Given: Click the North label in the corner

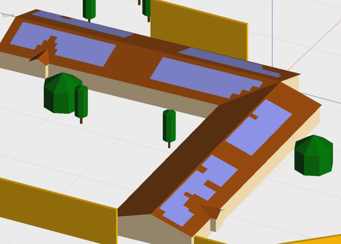Looking at the screenshot, I should pyautogui.click(x=8, y=15).
